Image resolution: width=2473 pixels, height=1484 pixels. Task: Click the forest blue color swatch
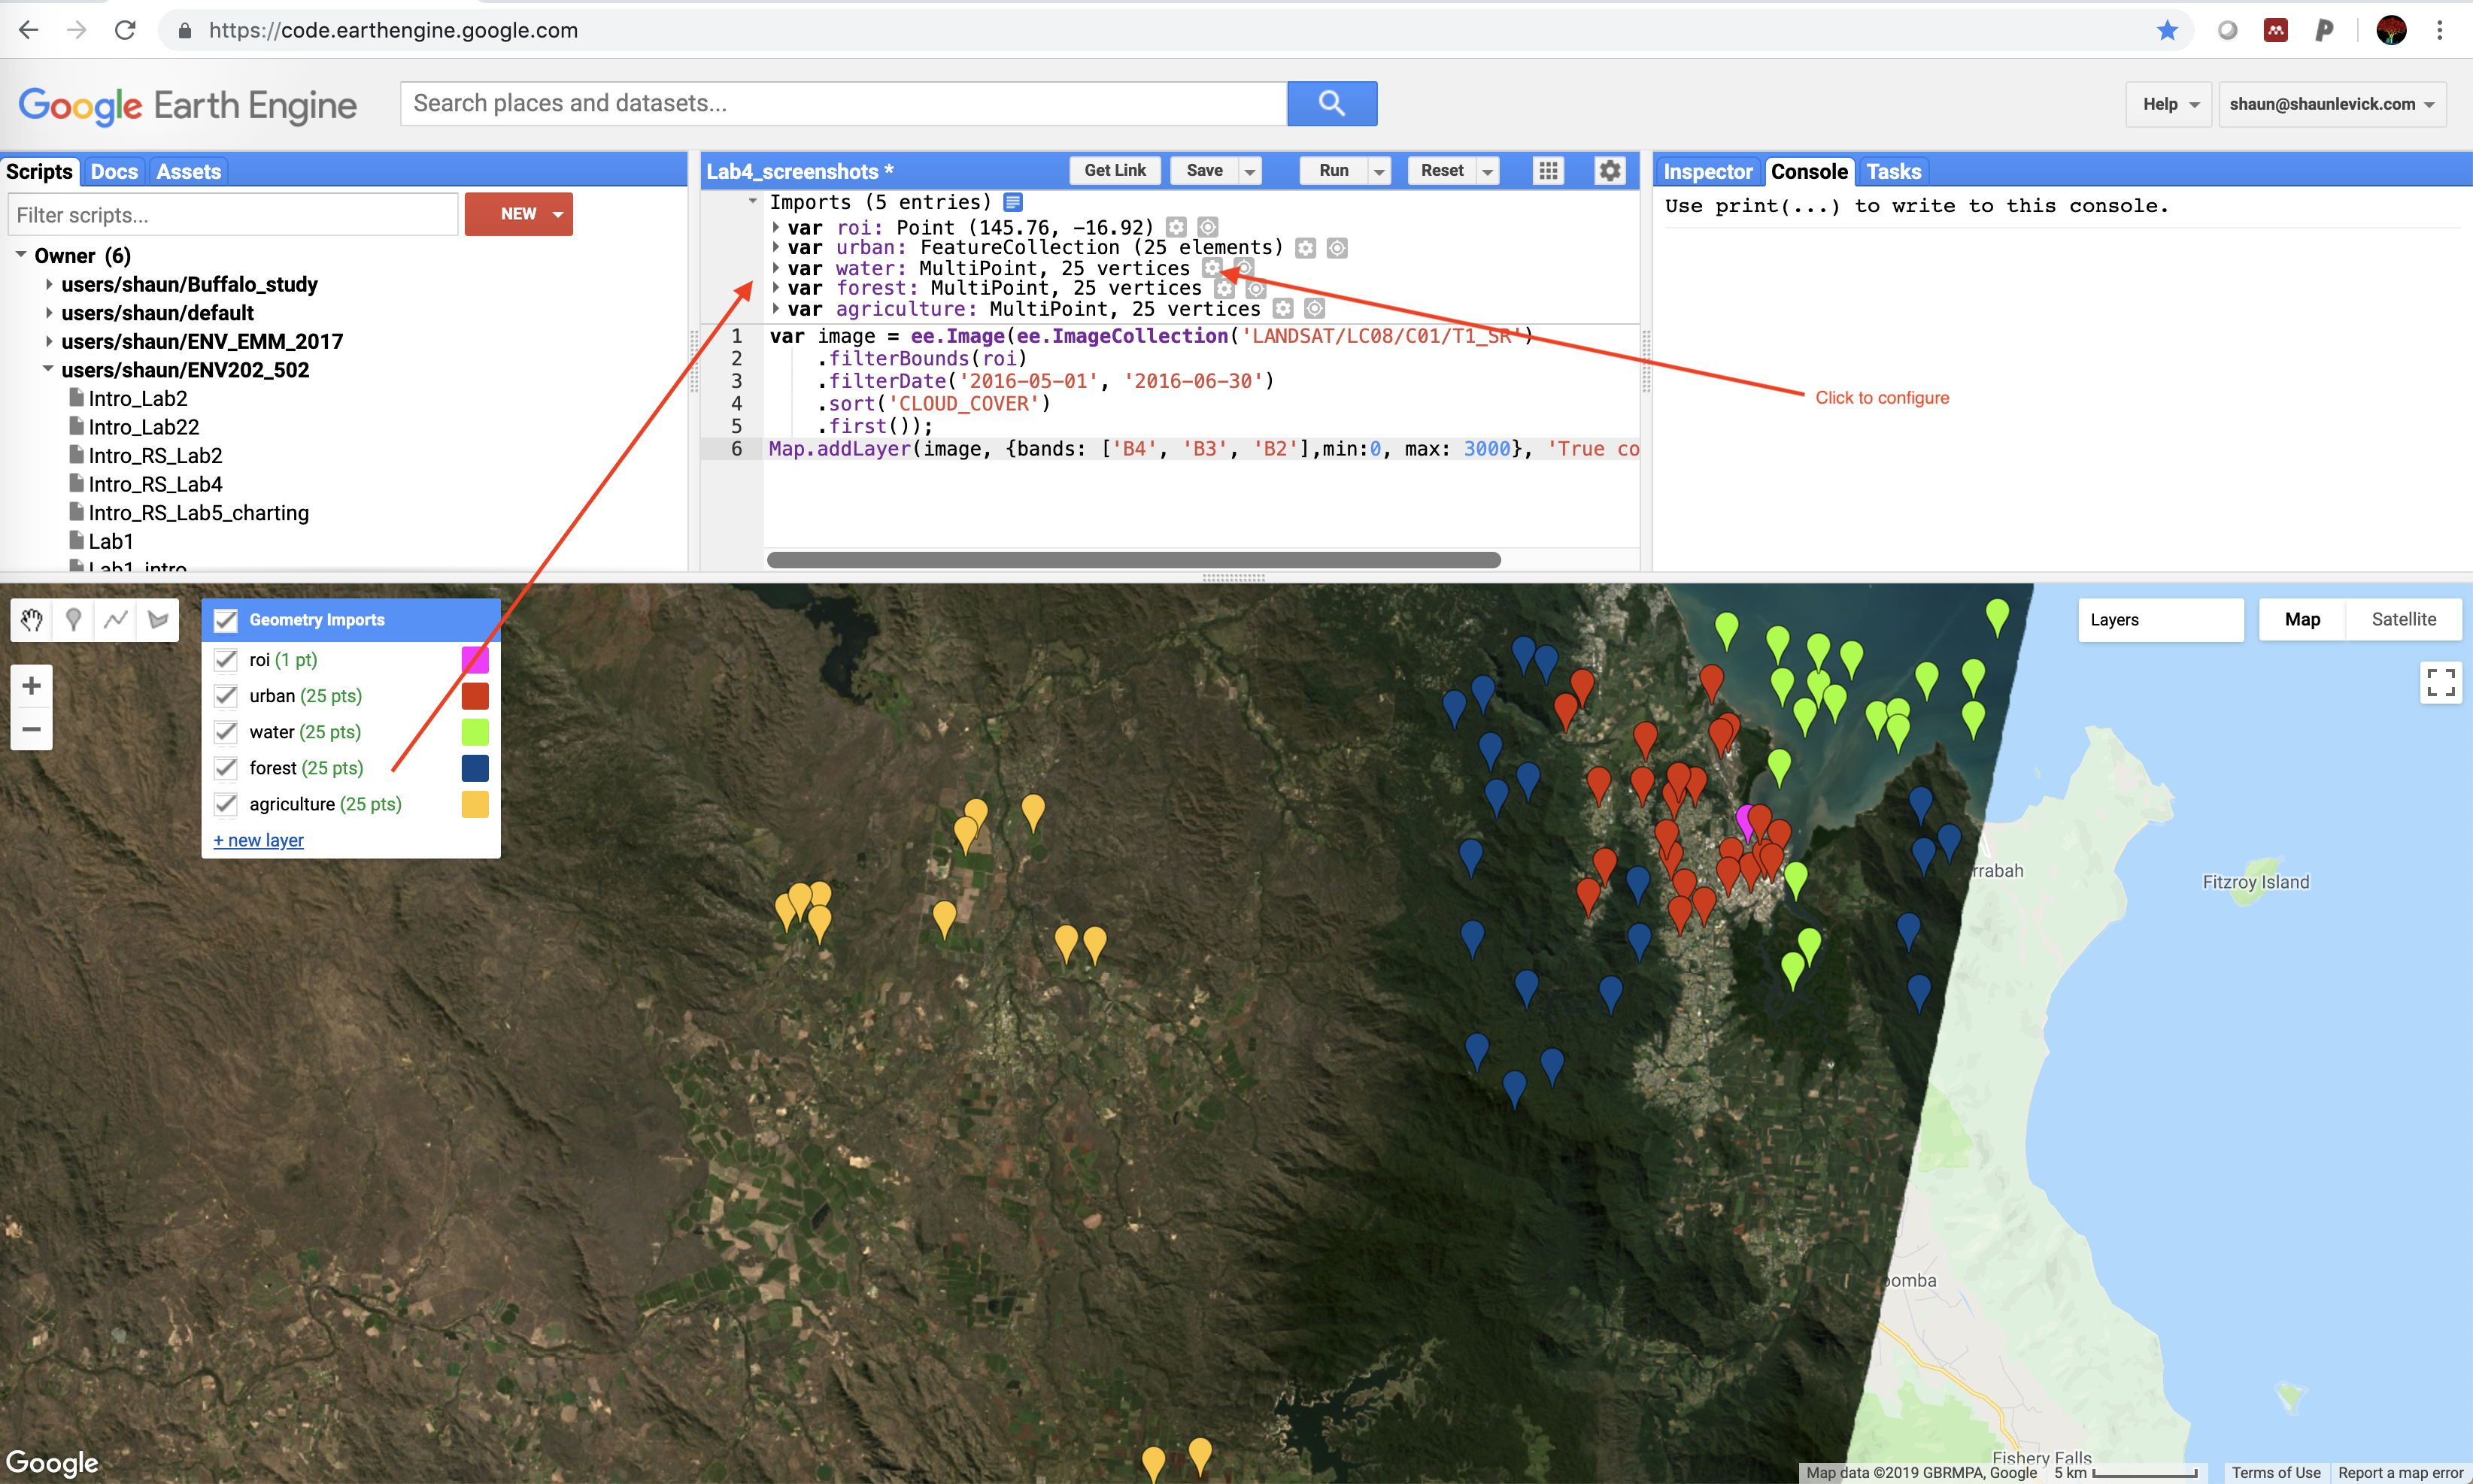click(475, 768)
